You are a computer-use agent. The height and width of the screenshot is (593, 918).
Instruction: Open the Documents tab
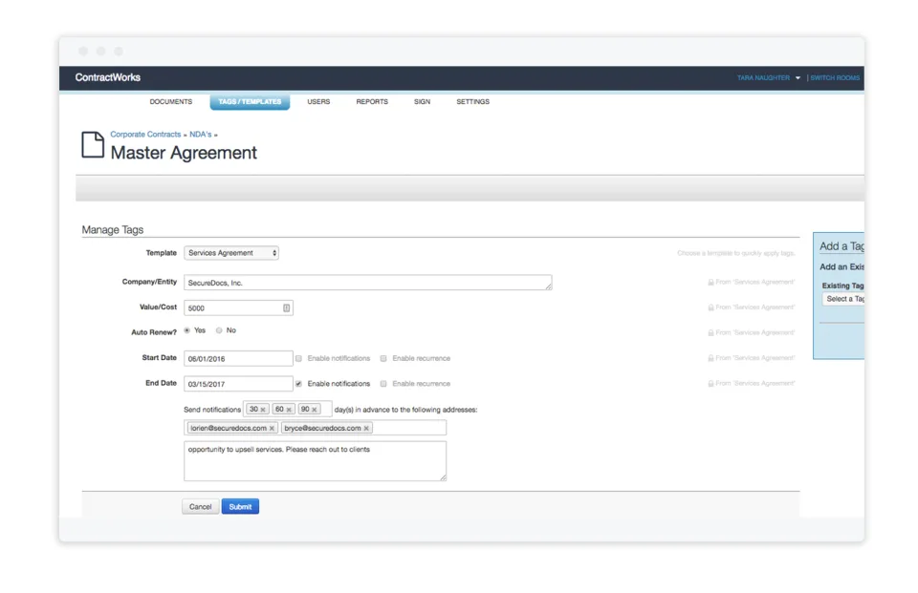171,102
